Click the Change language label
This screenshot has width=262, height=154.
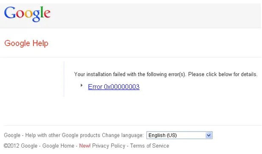pyautogui.click(x=123, y=135)
